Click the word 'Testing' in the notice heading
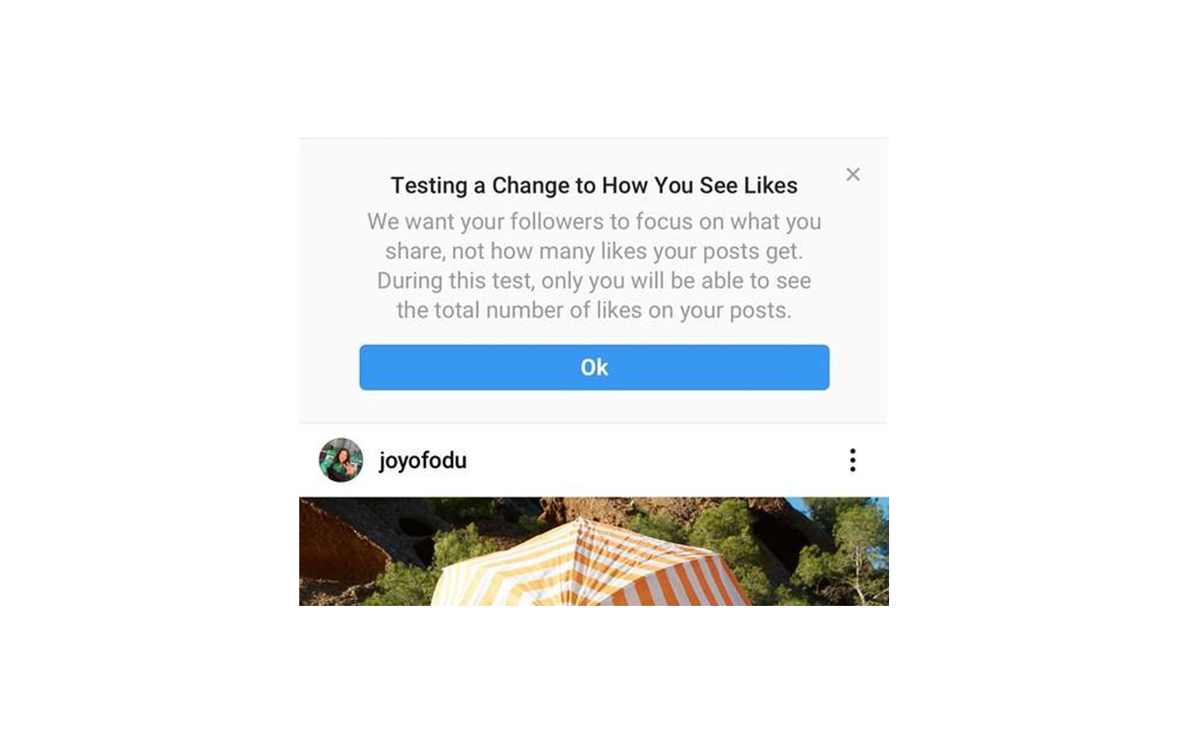The height and width of the screenshot is (740, 1189). (429, 186)
